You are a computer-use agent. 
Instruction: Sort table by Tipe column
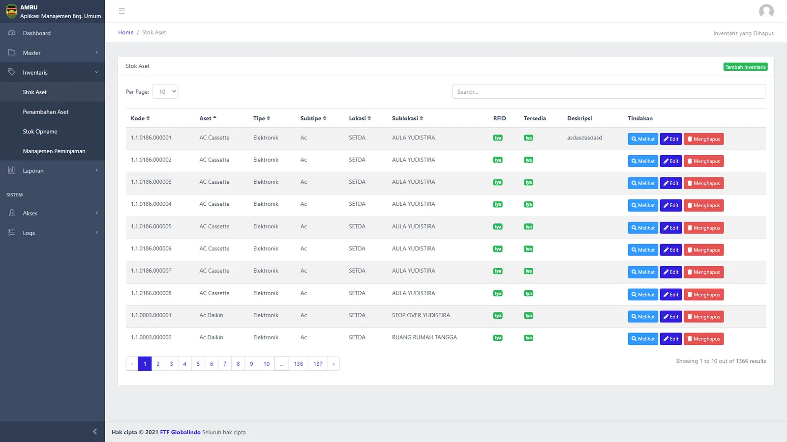click(x=262, y=118)
